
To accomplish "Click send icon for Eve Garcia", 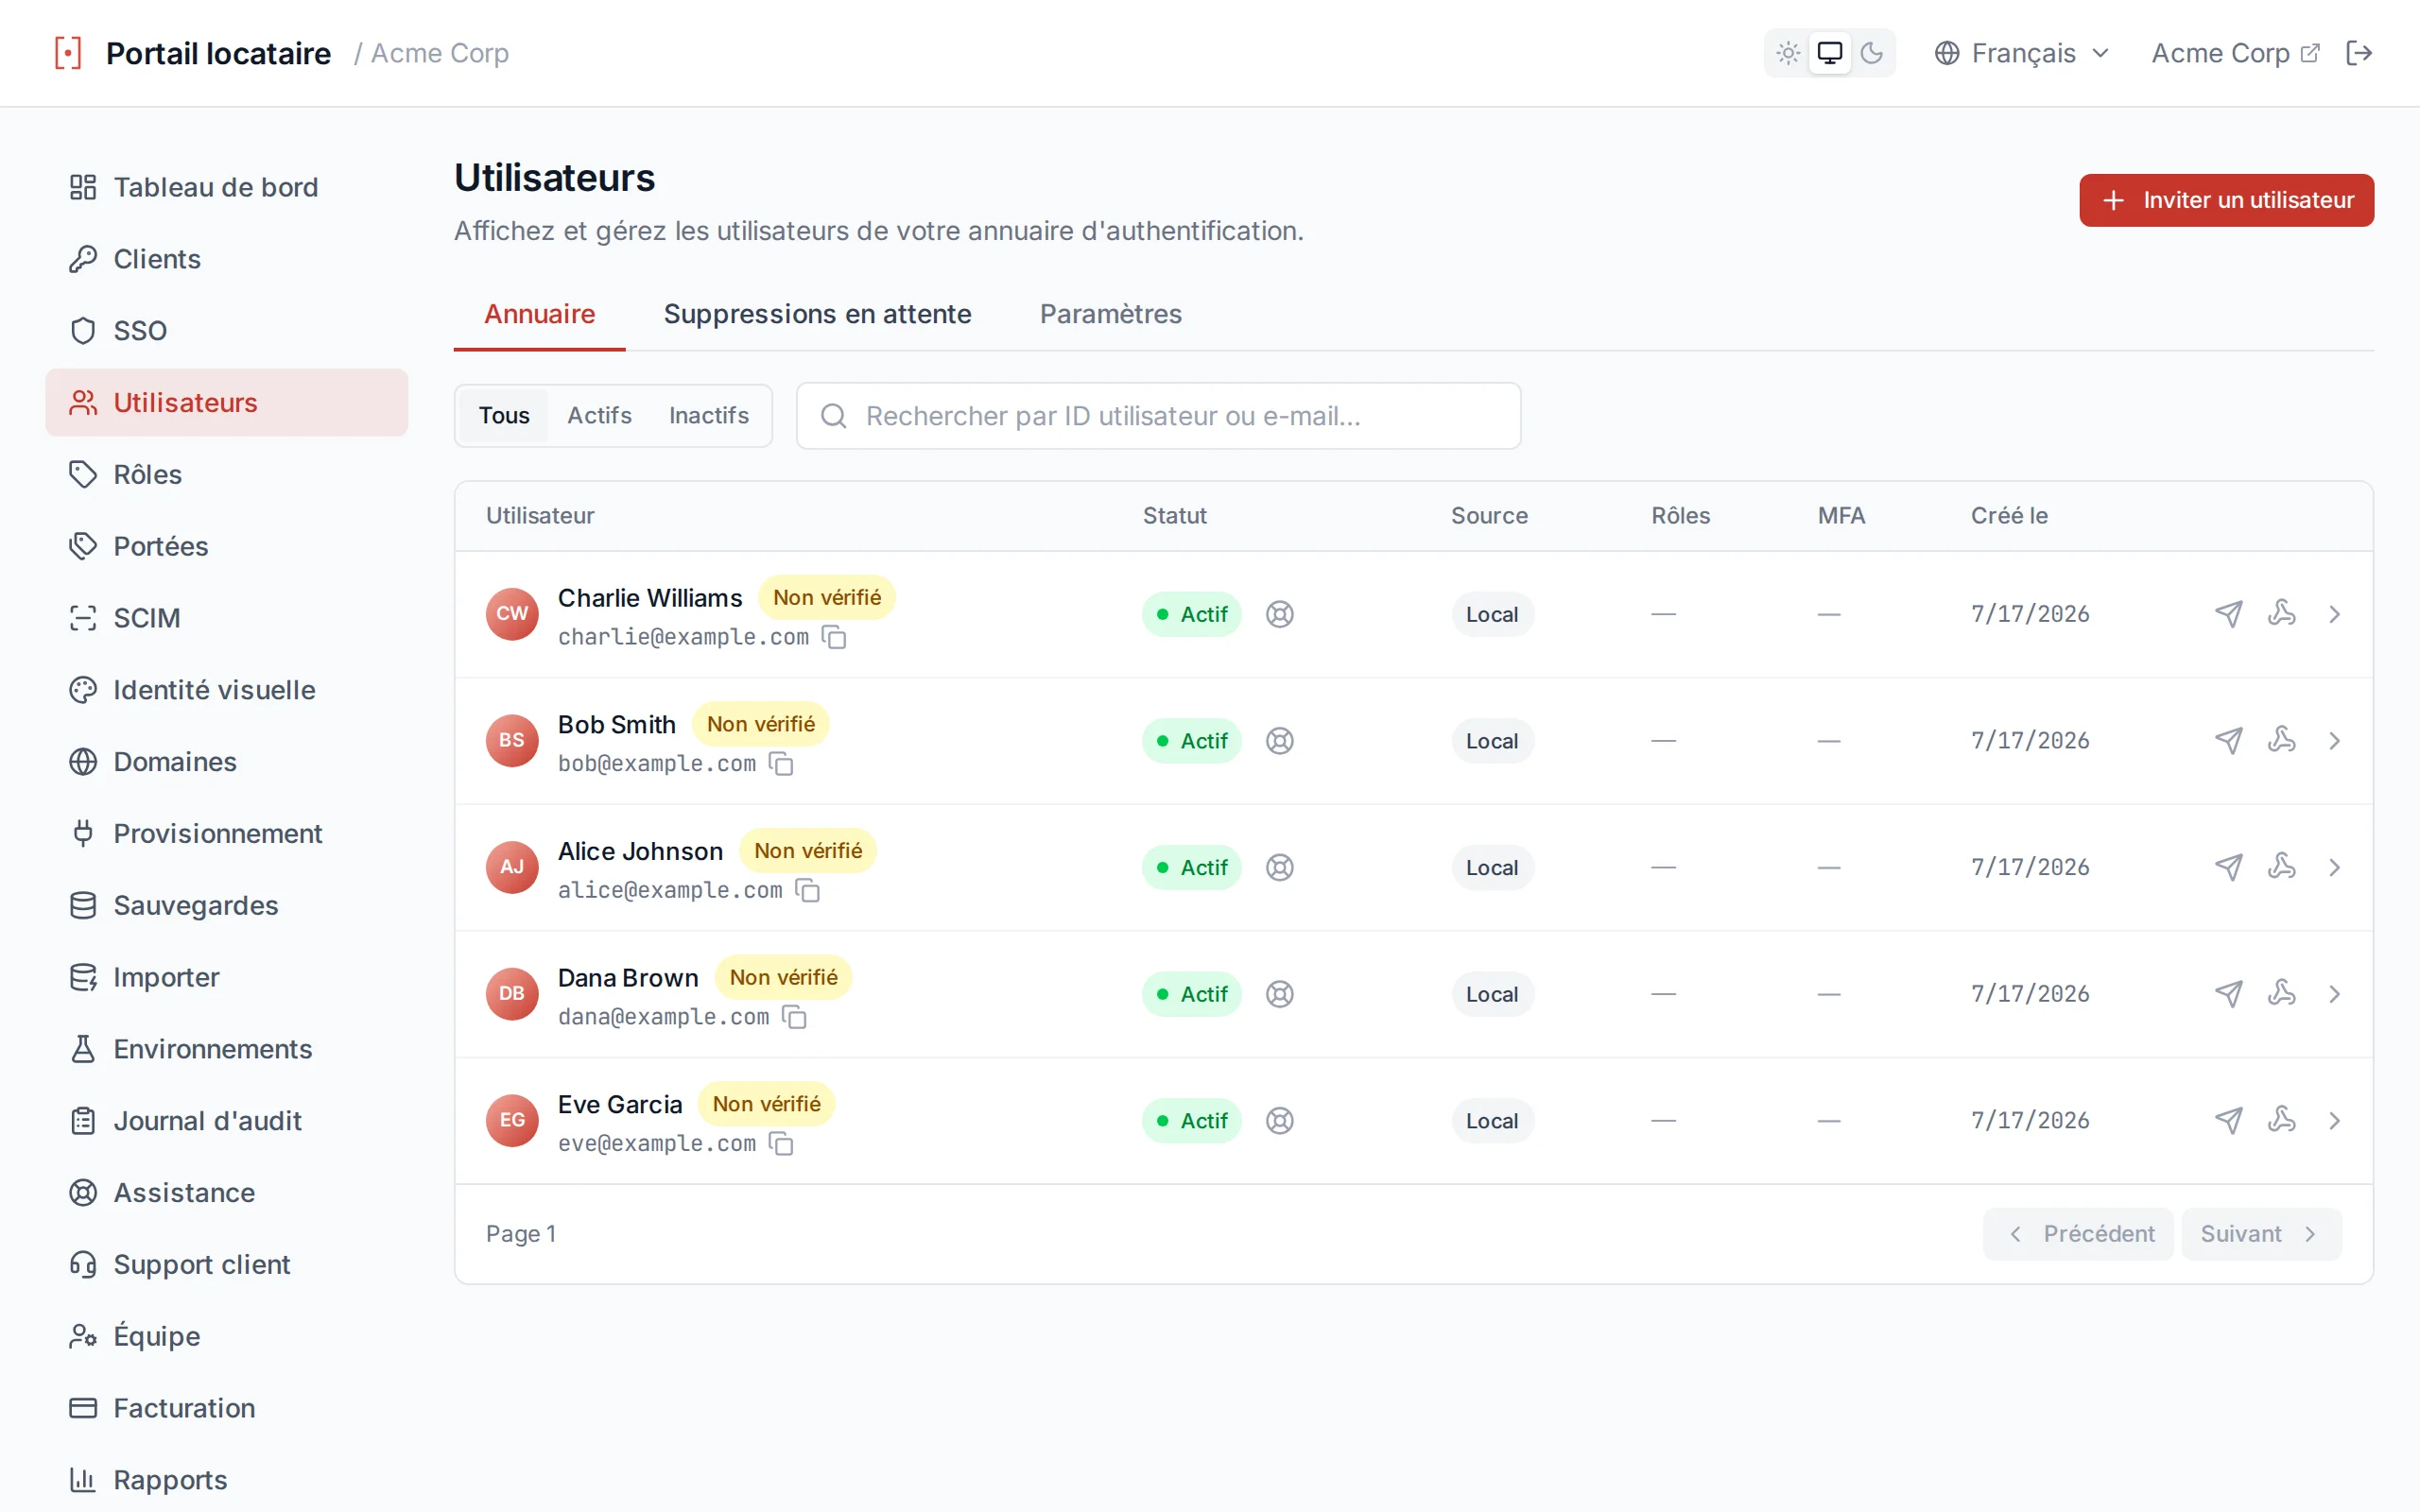I will point(2228,1121).
